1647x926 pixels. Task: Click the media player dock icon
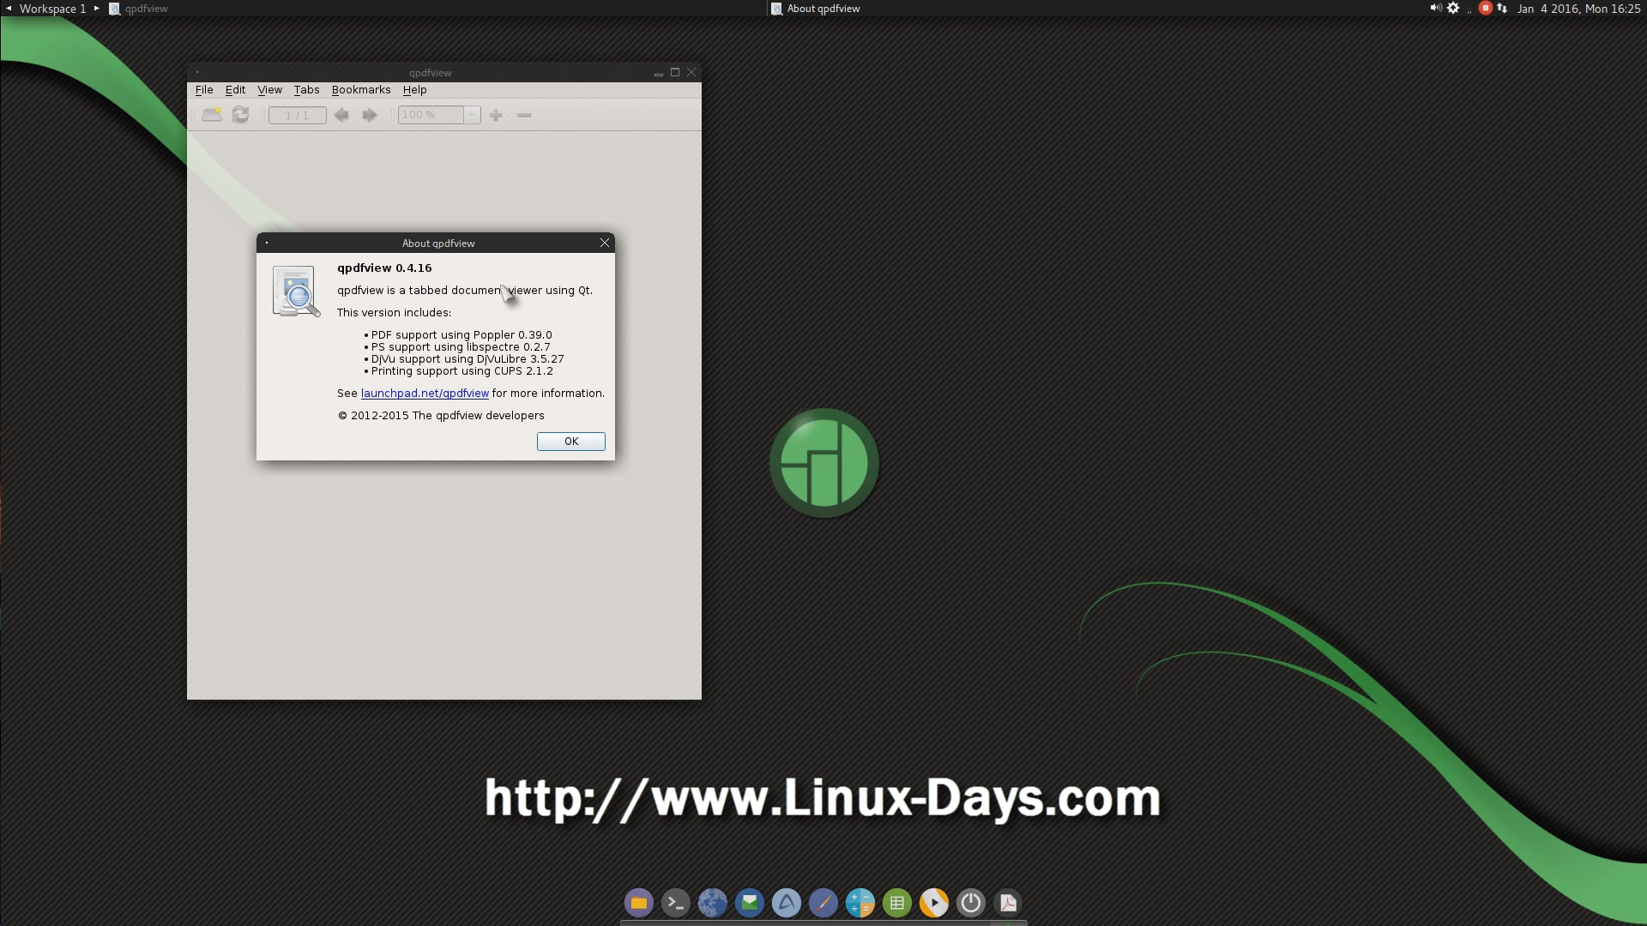tap(934, 903)
